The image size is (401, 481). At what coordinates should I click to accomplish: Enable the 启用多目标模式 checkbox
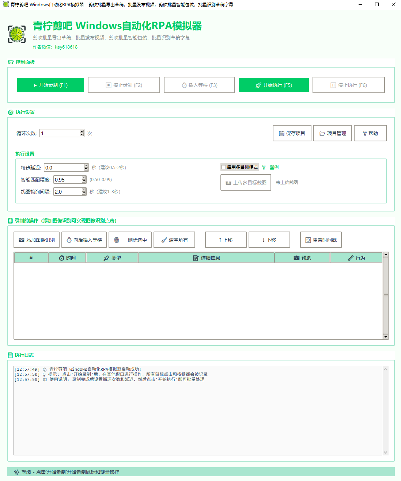point(224,167)
